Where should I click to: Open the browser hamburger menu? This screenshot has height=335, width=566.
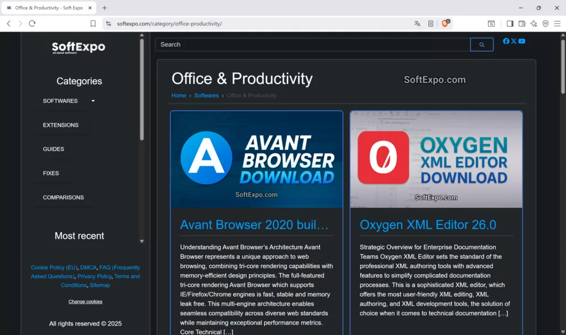tap(557, 24)
